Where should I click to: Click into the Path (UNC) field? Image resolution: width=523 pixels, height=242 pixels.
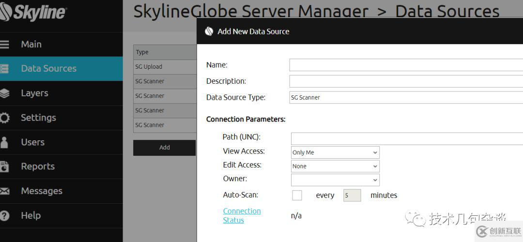point(407,139)
